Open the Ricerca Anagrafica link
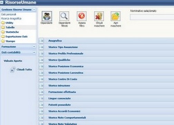This screenshot has height=125, width=174. [11, 18]
